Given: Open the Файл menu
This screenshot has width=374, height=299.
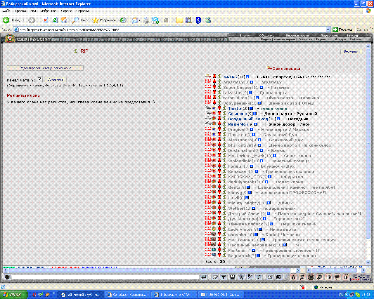Looking at the screenshot, I should pyautogui.click(x=6, y=11).
